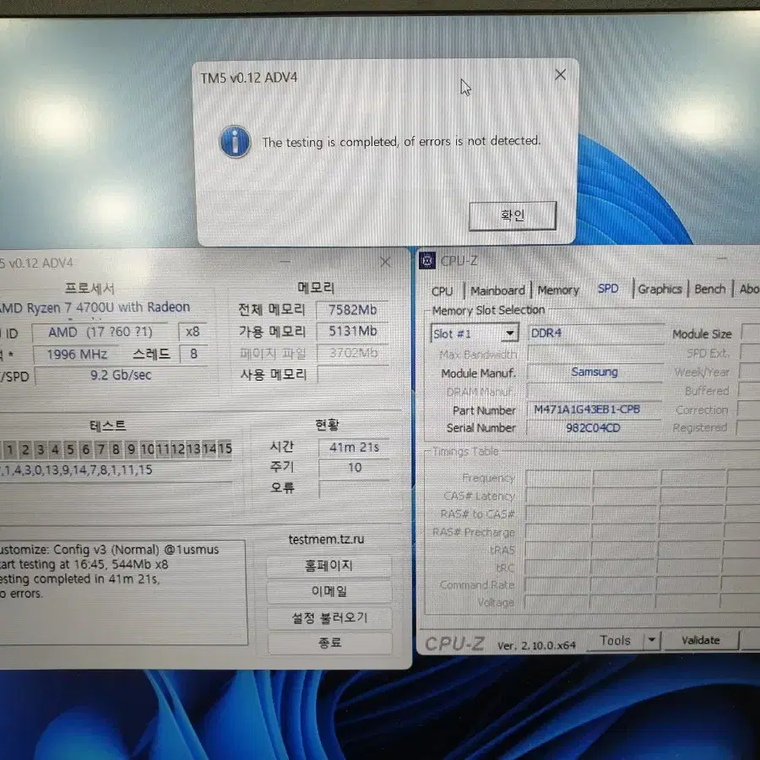This screenshot has width=760, height=760.
Task: Click the CPU-Z app icon in title bar
Action: 427,261
